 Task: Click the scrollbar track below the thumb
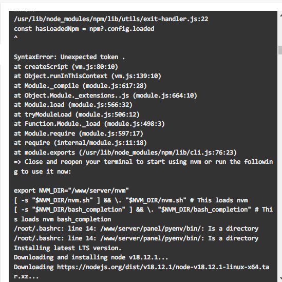tap(280, 162)
